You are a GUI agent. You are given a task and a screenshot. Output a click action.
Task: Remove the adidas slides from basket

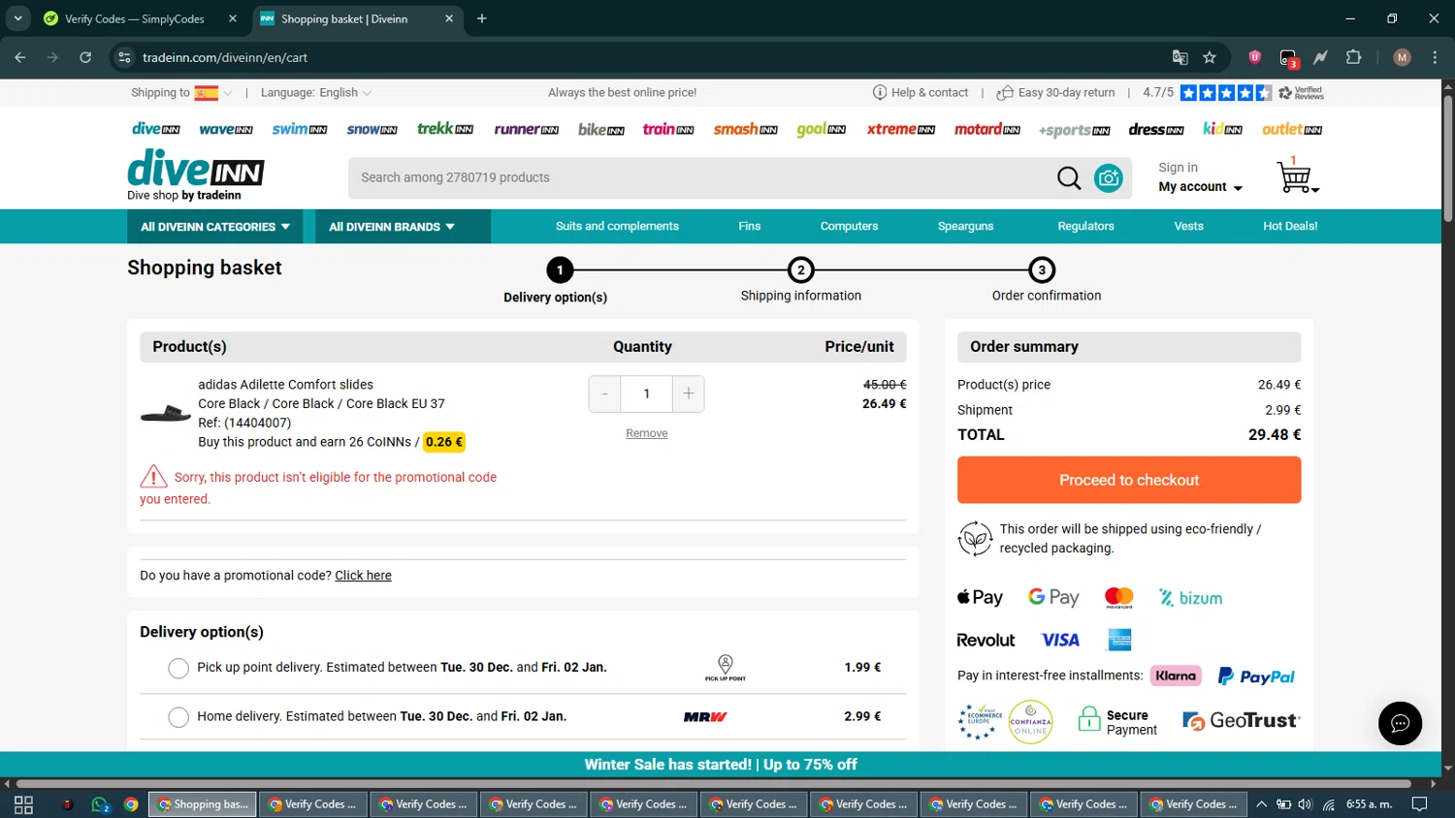coord(646,433)
